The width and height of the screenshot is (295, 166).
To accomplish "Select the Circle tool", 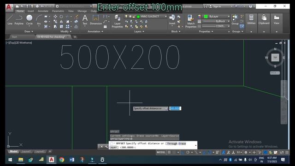I will tap(29, 20).
